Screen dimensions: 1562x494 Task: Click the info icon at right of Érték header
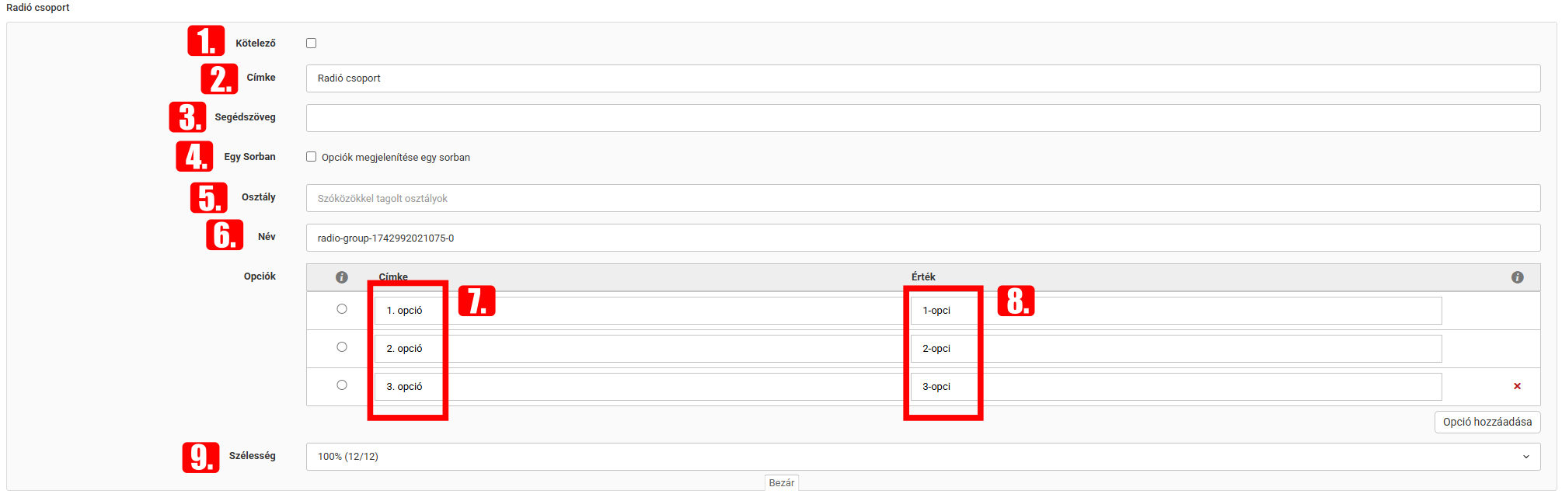pyautogui.click(x=1517, y=277)
